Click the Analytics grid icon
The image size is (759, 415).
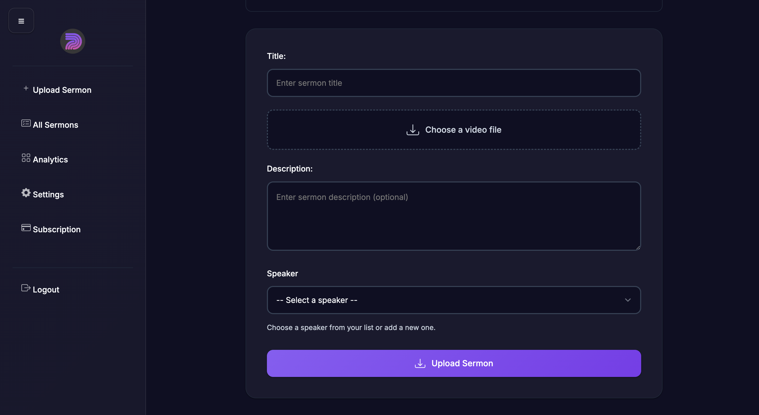[x=26, y=158]
